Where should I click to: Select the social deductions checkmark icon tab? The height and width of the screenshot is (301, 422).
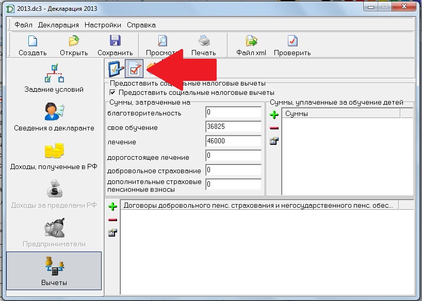point(134,69)
